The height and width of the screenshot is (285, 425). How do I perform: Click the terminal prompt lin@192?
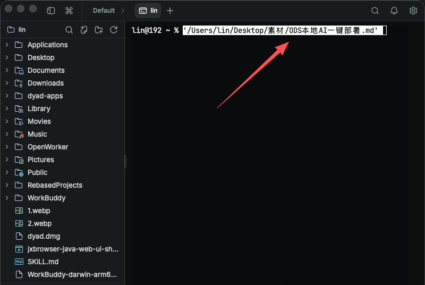147,30
